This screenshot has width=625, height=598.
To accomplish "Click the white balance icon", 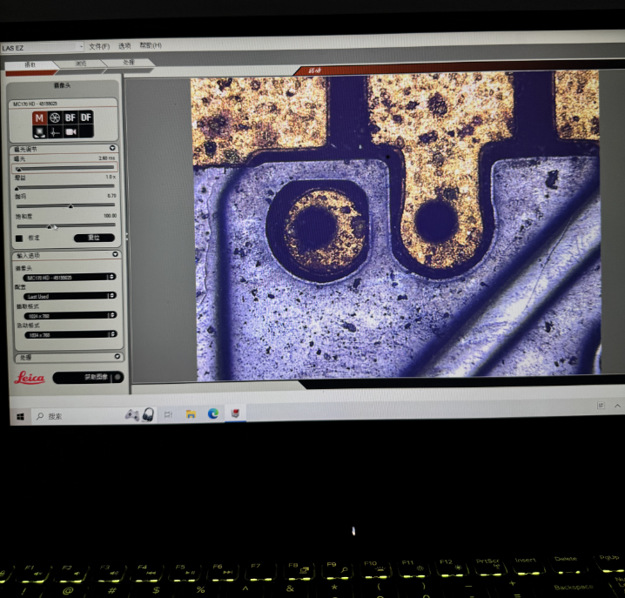I will [39, 131].
